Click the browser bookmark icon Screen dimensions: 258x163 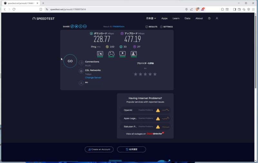click(41, 9)
